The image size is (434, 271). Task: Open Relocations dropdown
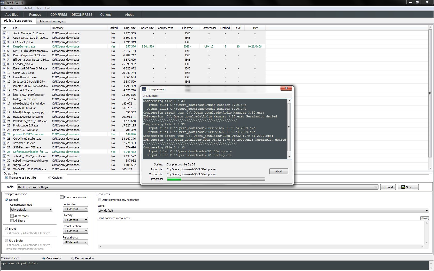point(75,242)
